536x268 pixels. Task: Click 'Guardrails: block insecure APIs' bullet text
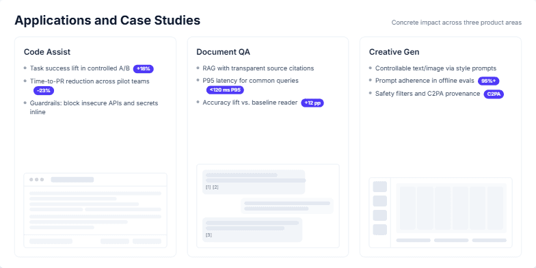[94, 107]
